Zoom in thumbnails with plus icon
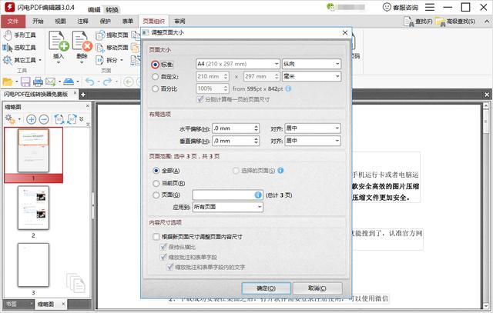 (32, 119)
